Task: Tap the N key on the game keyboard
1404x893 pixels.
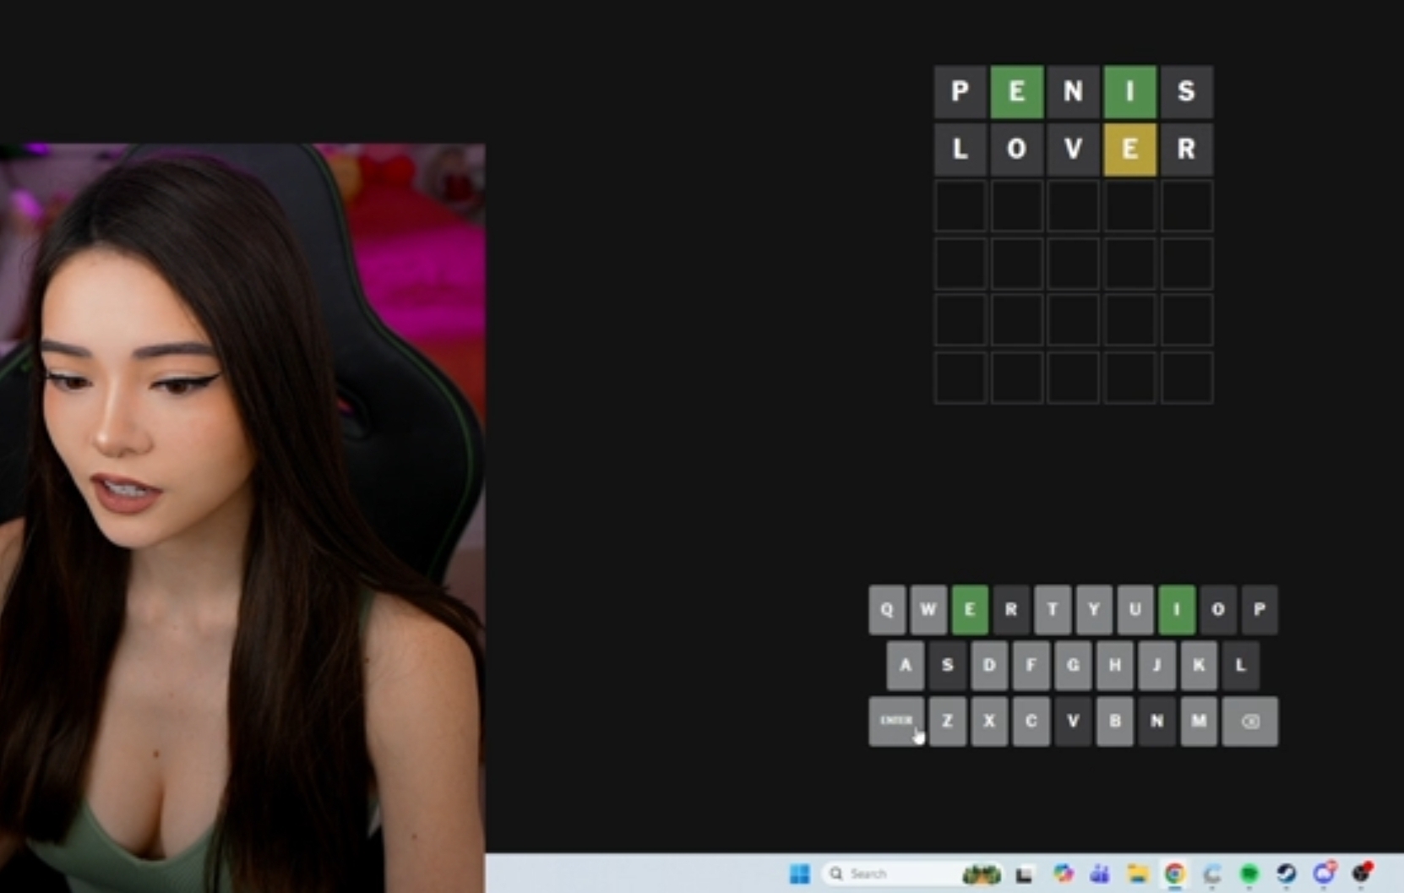Action: tap(1156, 721)
